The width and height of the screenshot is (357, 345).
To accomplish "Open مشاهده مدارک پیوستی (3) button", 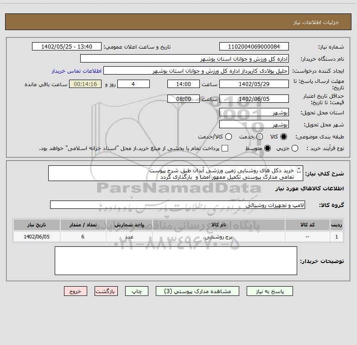I will coord(198,291).
